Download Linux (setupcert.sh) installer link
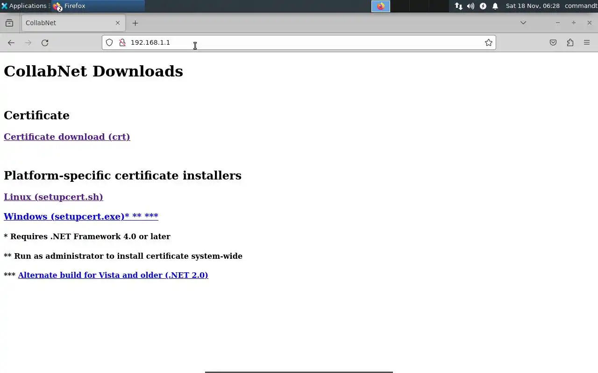 point(53,197)
